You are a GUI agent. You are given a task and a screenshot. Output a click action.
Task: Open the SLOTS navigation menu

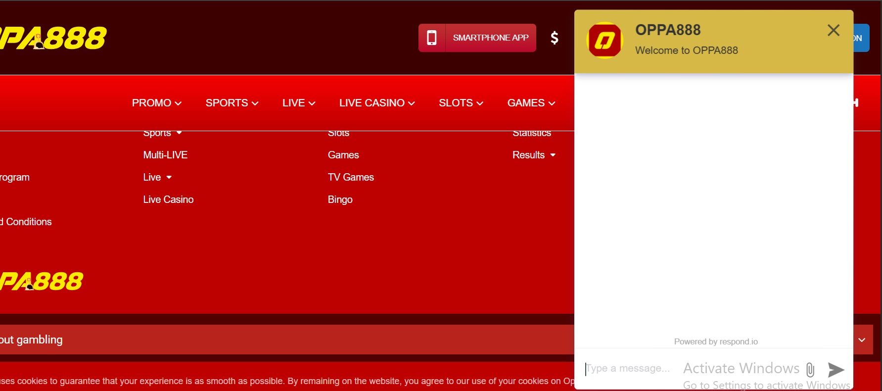pos(461,103)
